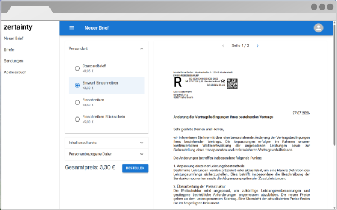The width and height of the screenshot is (337, 210).
Task: Select the Standardbrief radio option
Action: [77, 68]
